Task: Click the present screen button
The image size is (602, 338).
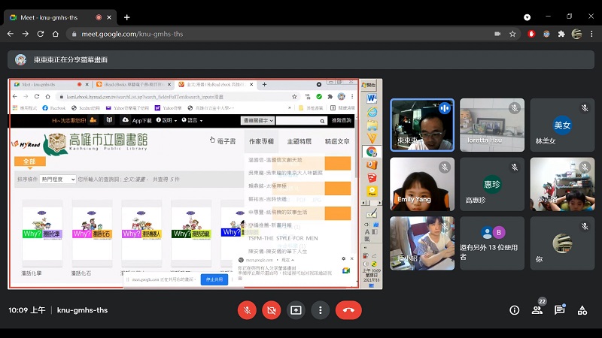Action: coord(296,309)
